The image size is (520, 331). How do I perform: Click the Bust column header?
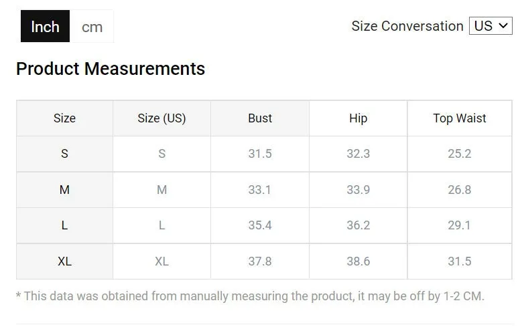tap(260, 118)
